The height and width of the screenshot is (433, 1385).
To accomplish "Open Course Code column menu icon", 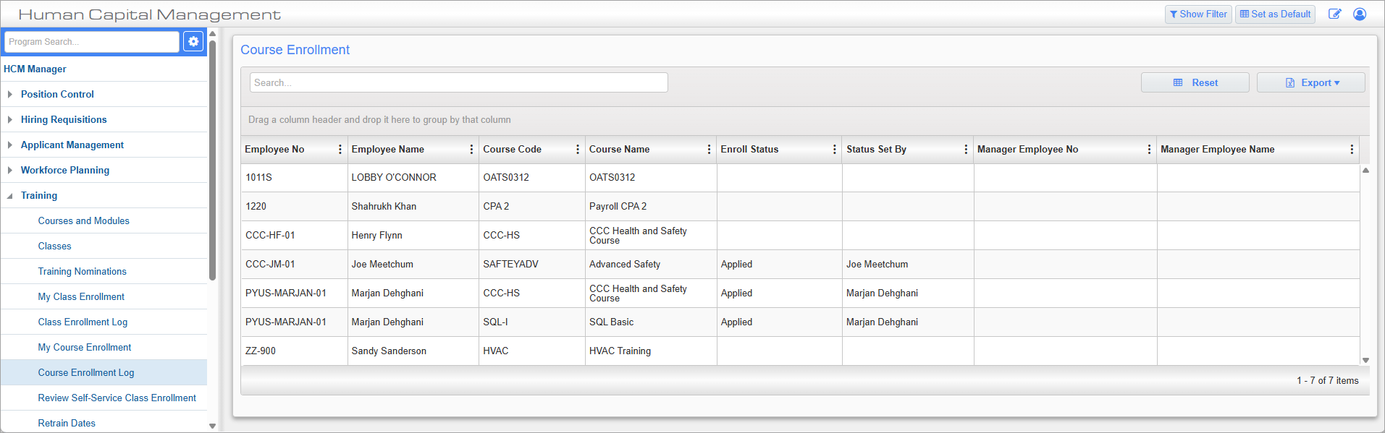I will click(x=577, y=149).
